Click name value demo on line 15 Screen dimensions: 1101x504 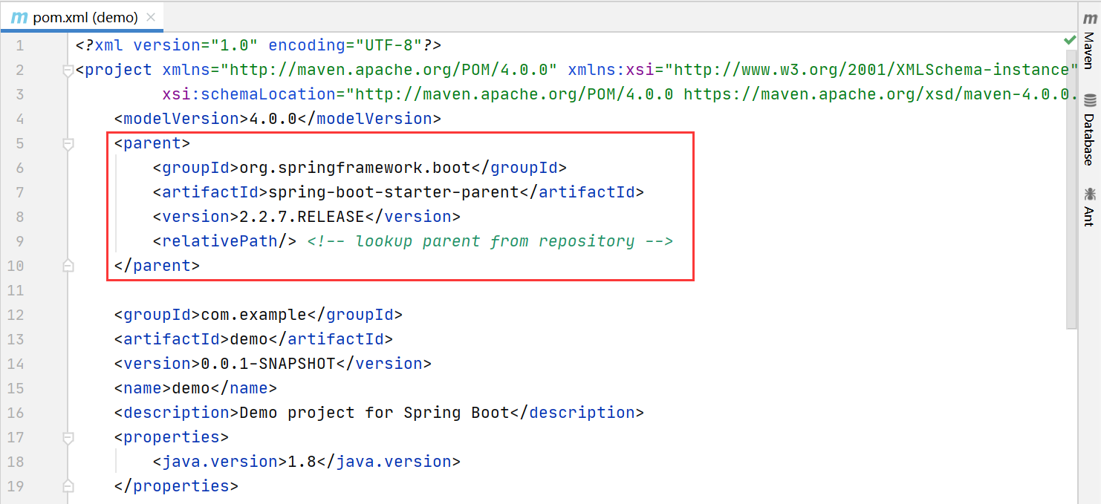tap(190, 388)
